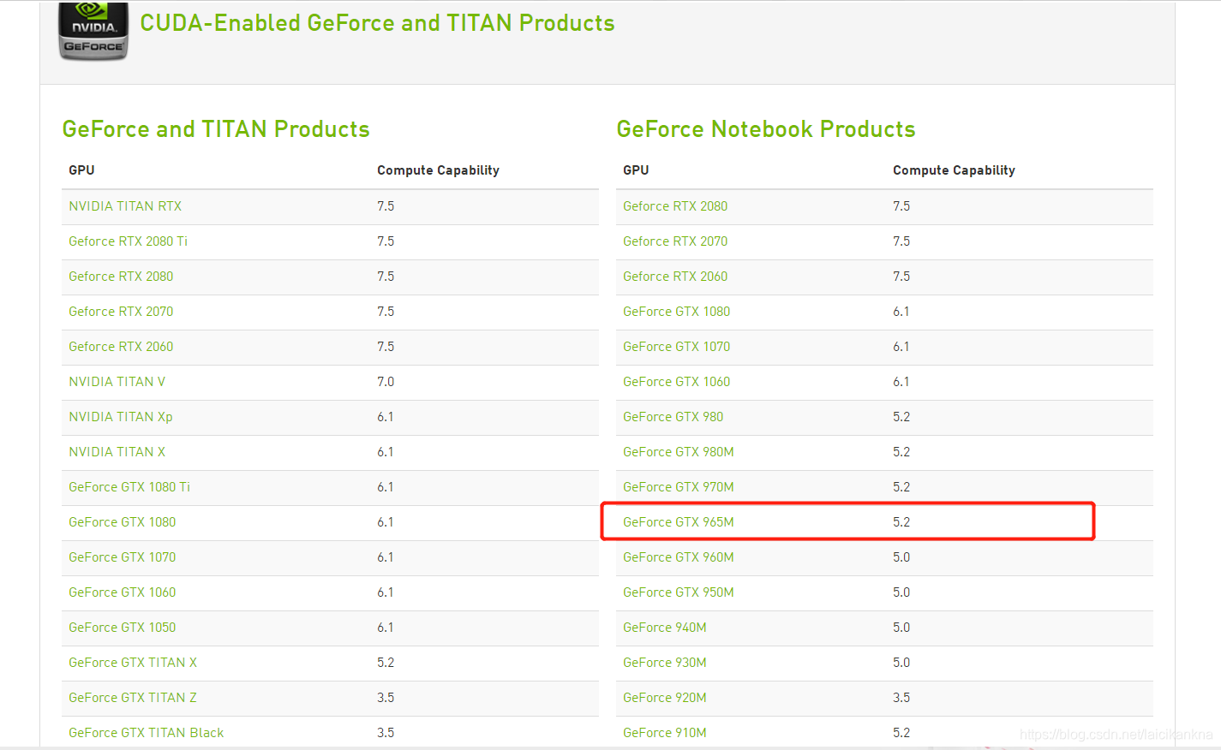Screen dimensions: 1221x750
Task: Select the 5.2 value in the GeForce 910M row
Action: (901, 733)
